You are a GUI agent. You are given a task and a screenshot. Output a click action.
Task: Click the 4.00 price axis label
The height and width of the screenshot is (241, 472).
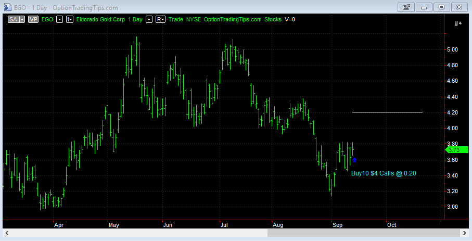click(x=452, y=129)
